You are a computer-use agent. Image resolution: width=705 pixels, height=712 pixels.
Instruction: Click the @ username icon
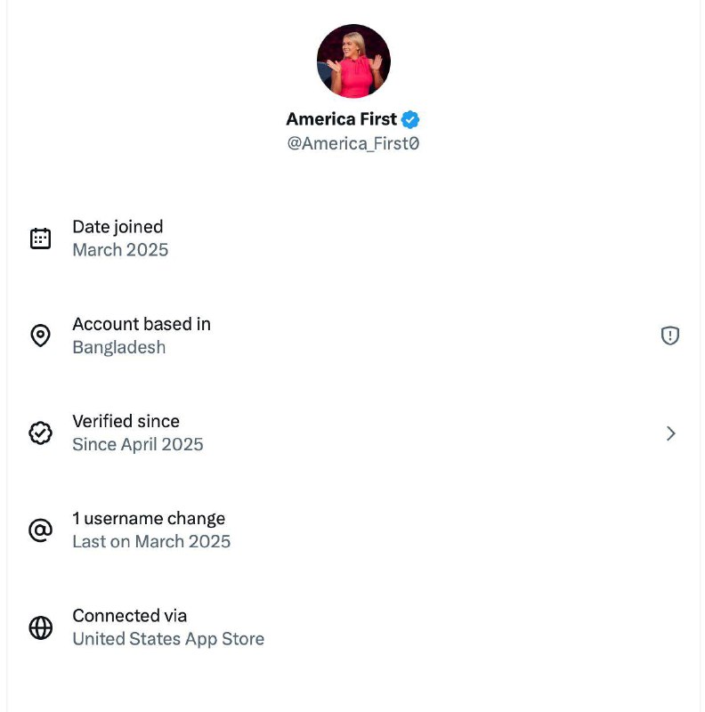pos(40,530)
